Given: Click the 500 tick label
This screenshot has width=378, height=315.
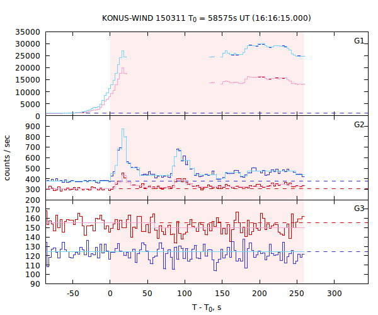Looking at the screenshot, I should point(33,169).
